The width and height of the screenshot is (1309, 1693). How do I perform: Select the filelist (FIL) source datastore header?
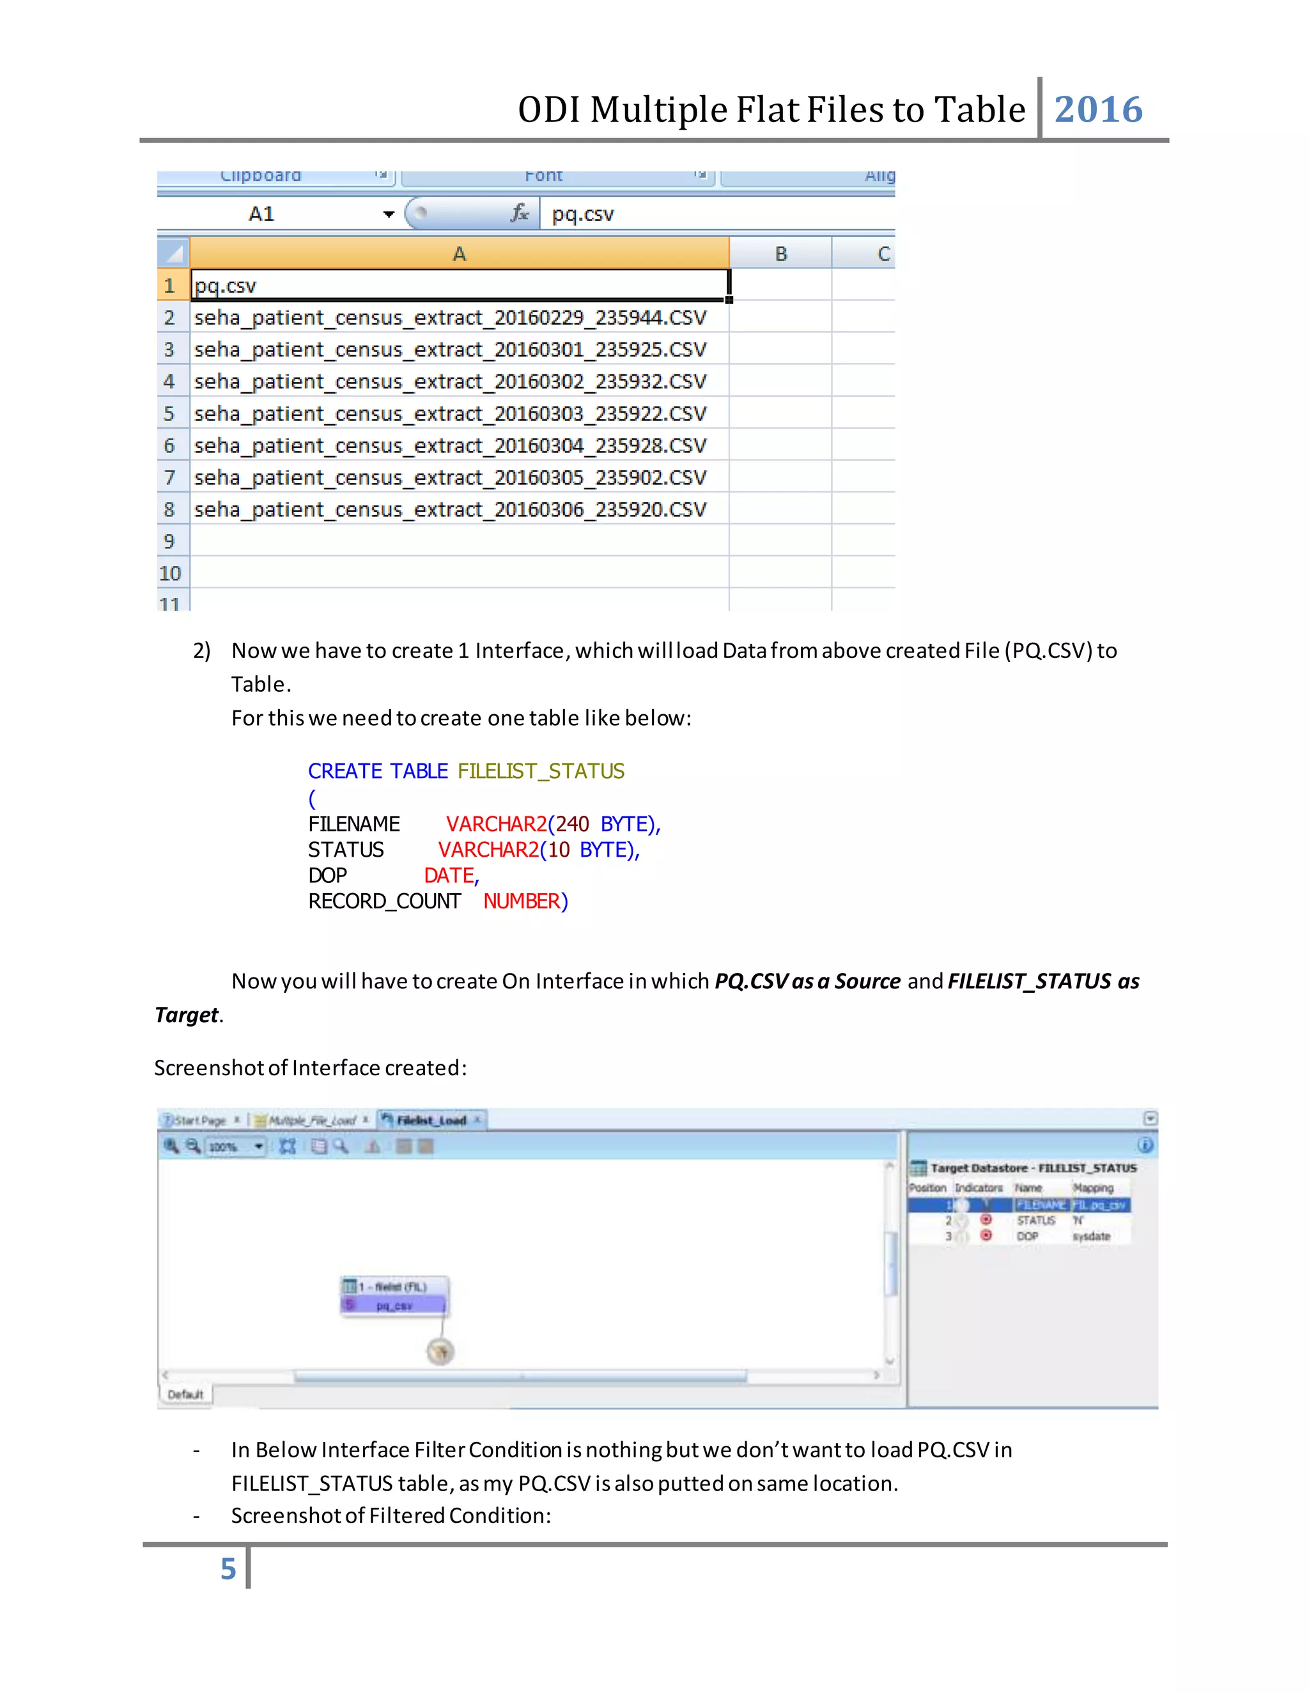(x=395, y=1287)
